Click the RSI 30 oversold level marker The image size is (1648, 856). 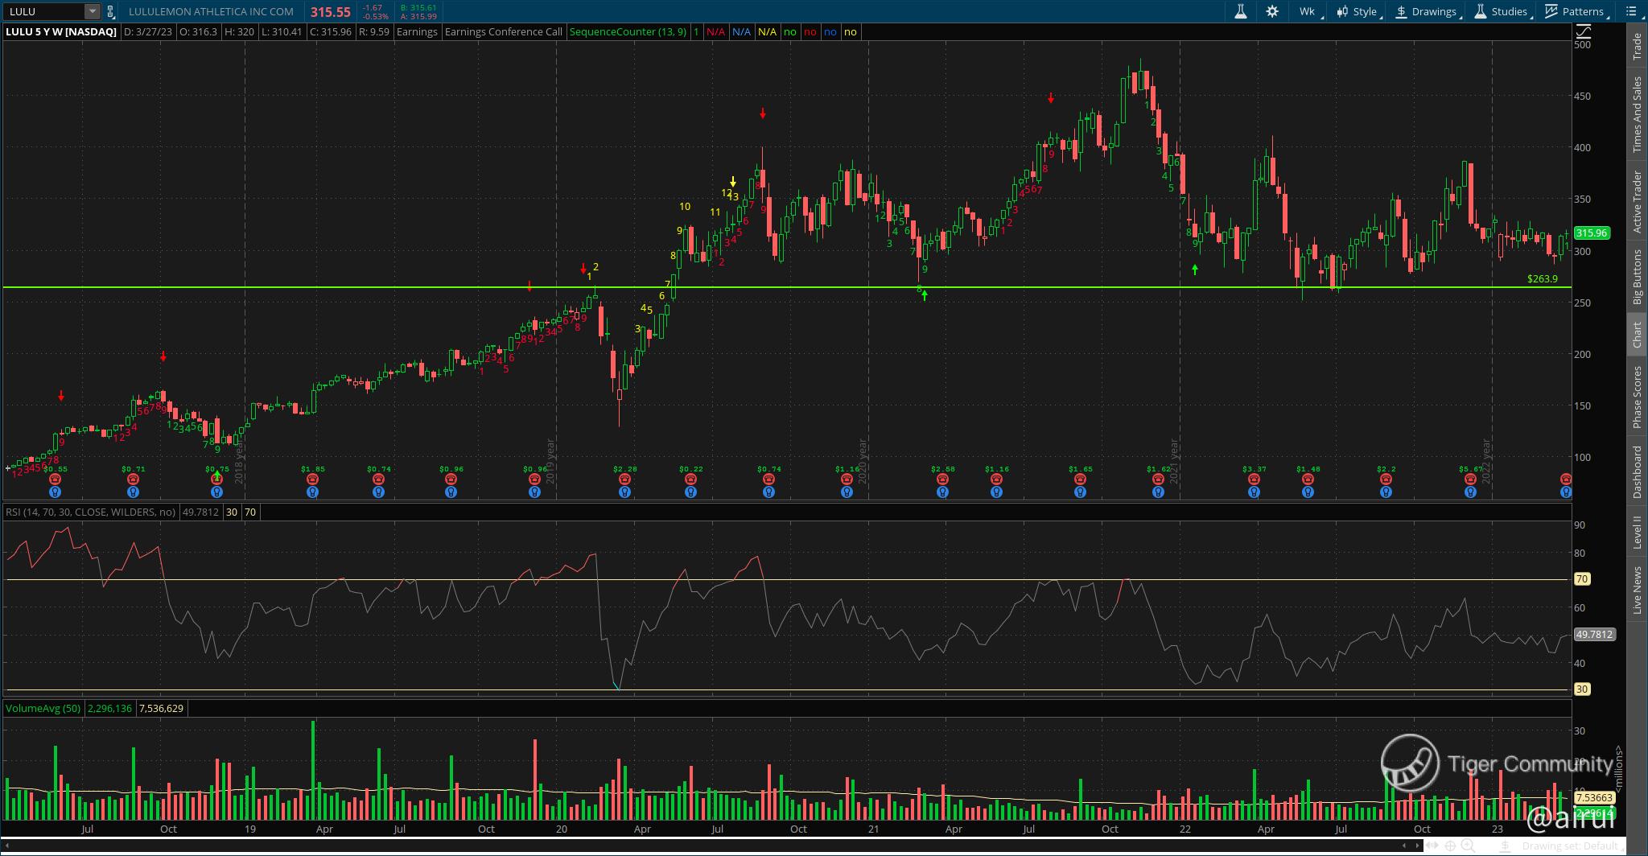(x=1581, y=689)
